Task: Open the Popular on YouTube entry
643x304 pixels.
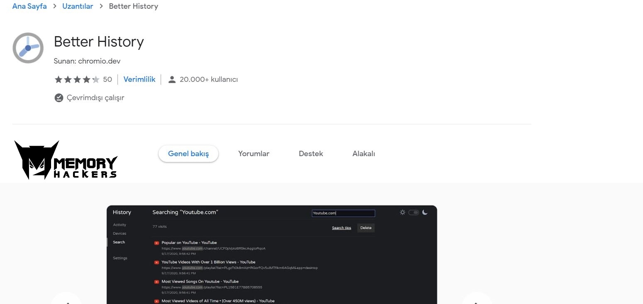Action: 189,243
